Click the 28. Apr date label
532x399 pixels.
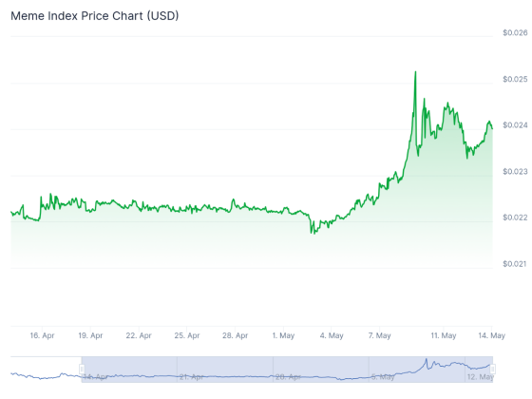[236, 335]
